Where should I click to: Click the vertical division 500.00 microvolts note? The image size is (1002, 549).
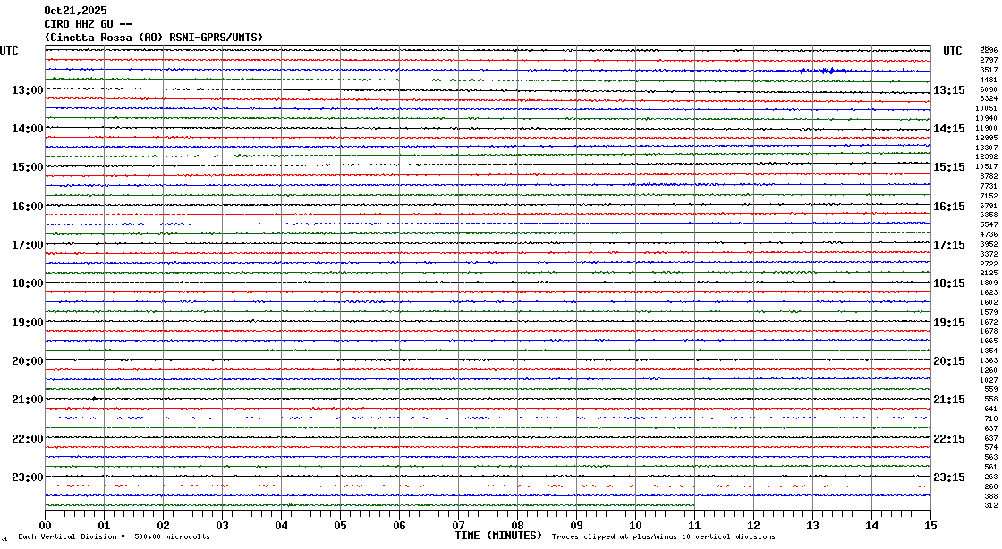click(x=114, y=536)
